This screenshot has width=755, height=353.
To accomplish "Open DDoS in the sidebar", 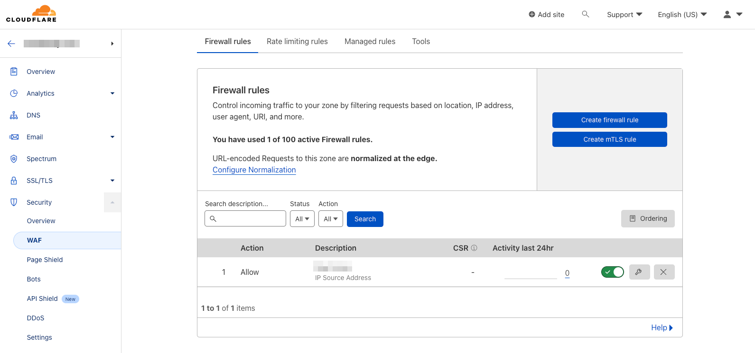I will pos(36,318).
